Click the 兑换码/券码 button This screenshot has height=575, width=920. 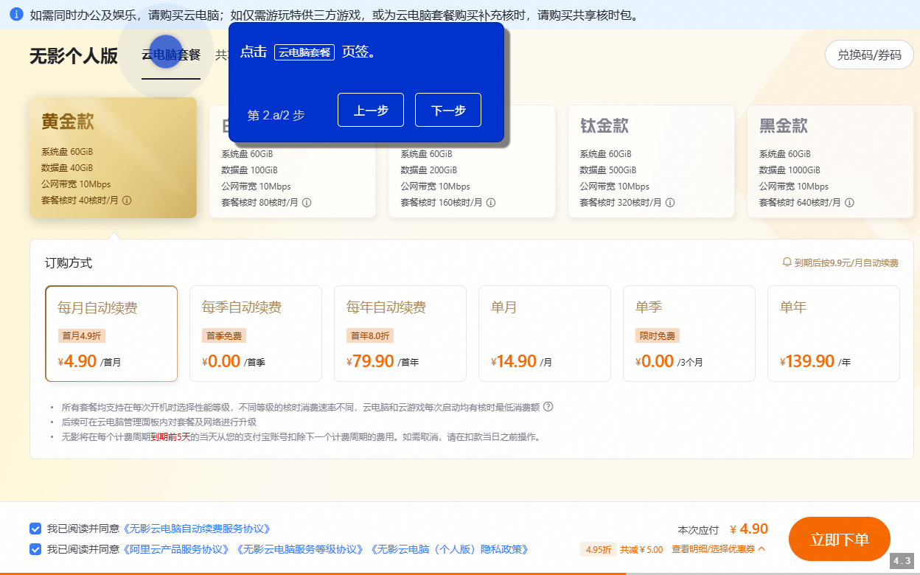pos(868,55)
